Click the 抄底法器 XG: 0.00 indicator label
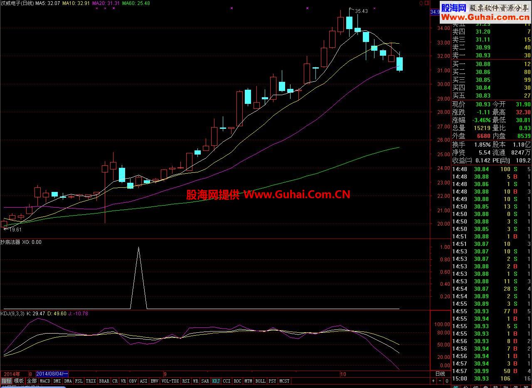The height and width of the screenshot is (388, 532). (x=21, y=242)
